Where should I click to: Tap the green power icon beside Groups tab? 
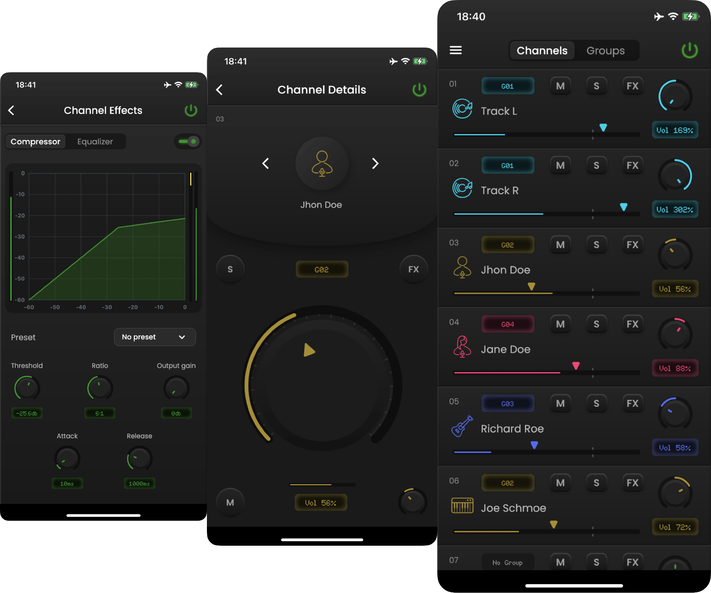point(689,50)
